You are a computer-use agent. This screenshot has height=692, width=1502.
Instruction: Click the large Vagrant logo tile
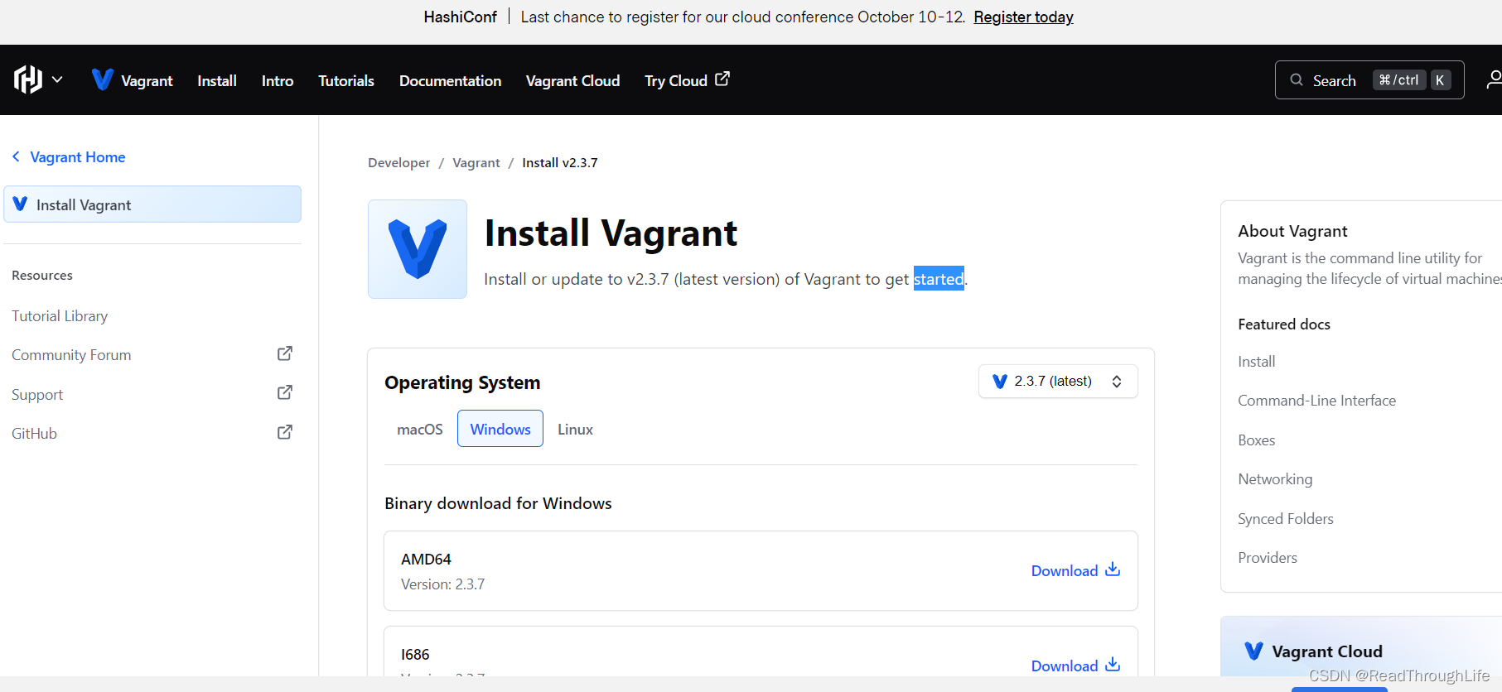coord(418,249)
